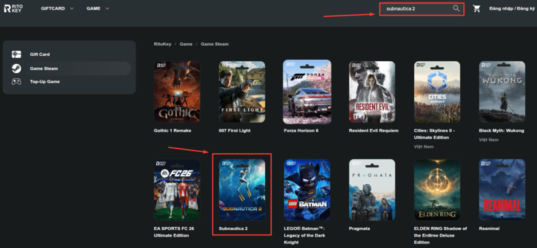Click the search magnifier icon

456,9
